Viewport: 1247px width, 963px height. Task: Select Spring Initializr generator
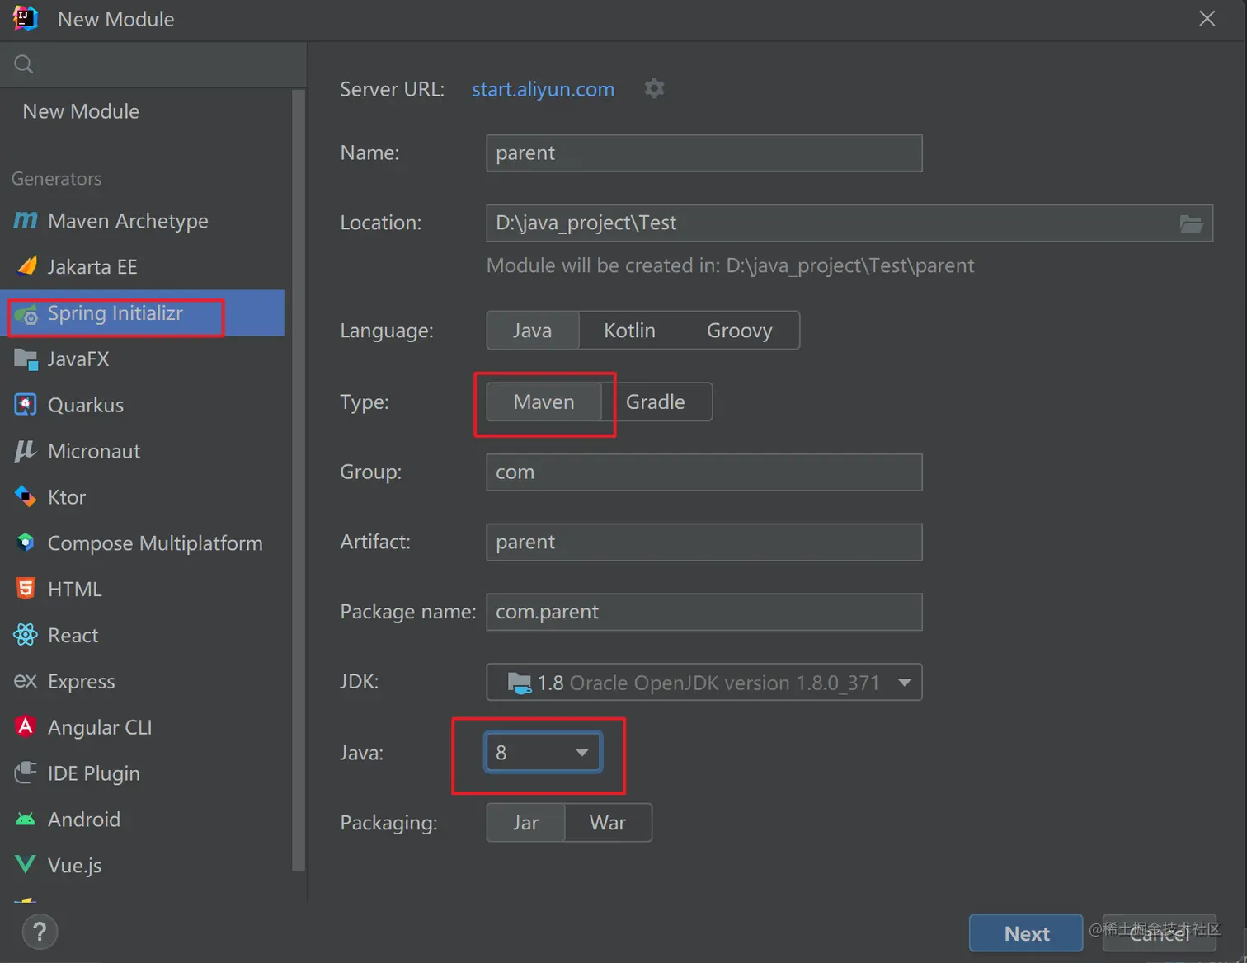[x=142, y=313]
